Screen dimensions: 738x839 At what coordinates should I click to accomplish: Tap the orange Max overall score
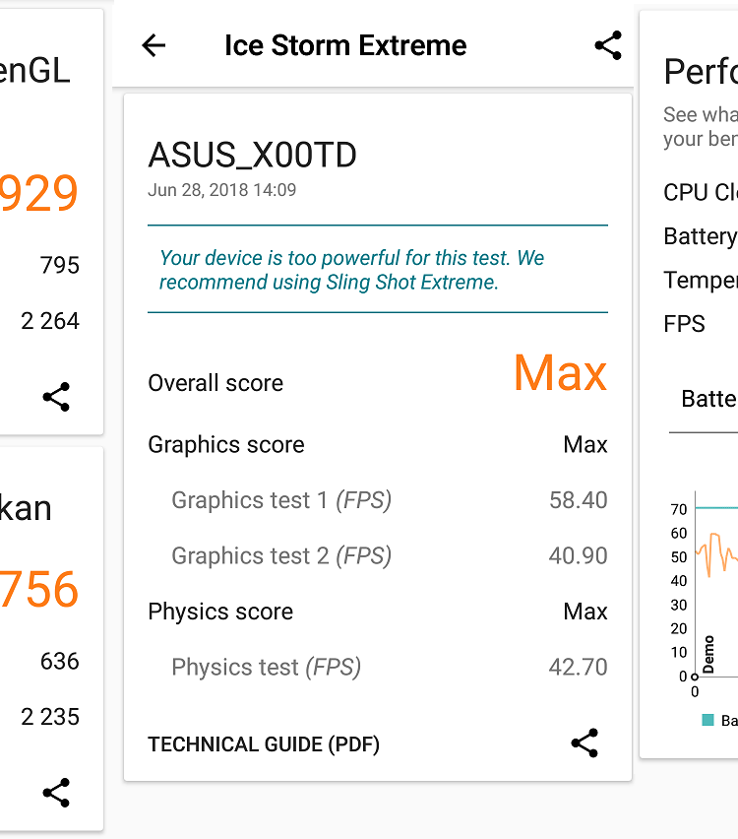pyautogui.click(x=560, y=373)
